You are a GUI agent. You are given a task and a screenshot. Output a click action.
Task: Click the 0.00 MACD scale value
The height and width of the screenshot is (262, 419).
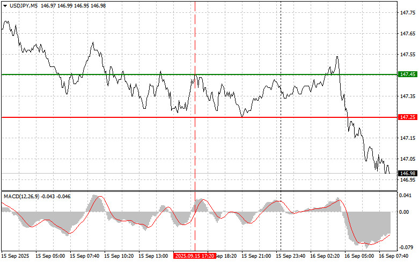coord(404,212)
